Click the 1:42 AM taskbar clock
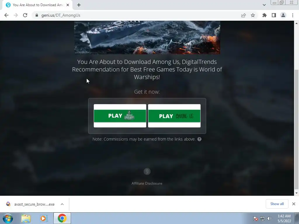Screen dimensions: 299x224 284,218
